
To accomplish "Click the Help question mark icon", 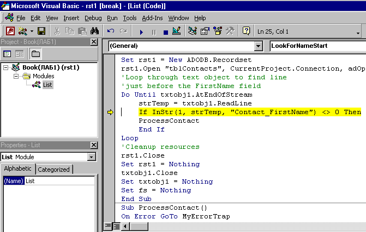I will click(246, 32).
